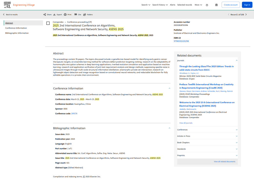Open the help question mark icon

point(207,5)
